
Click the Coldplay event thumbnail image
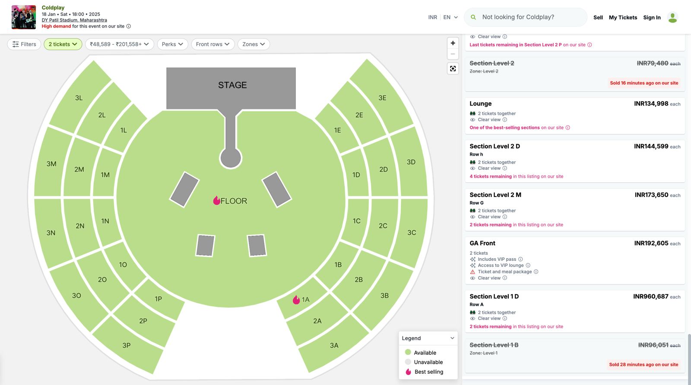point(24,17)
